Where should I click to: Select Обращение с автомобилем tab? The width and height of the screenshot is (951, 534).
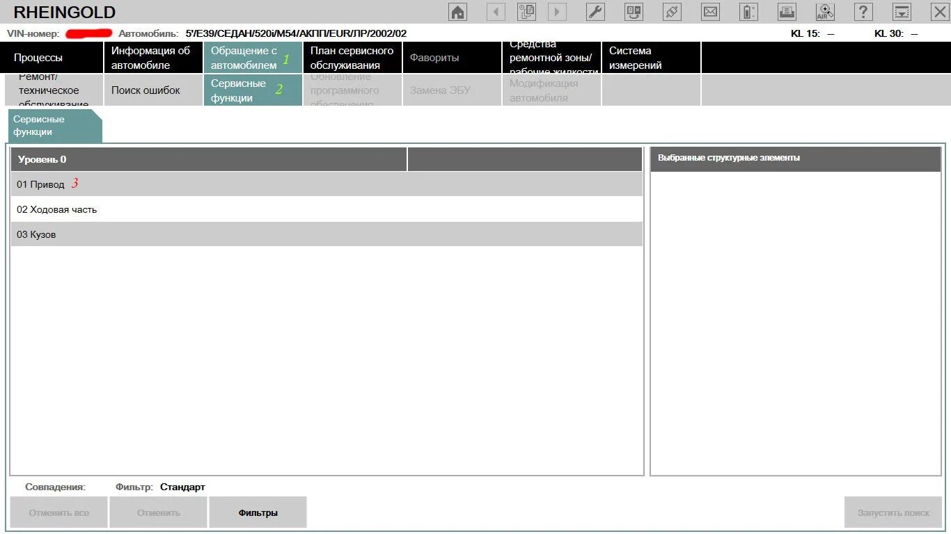point(253,58)
